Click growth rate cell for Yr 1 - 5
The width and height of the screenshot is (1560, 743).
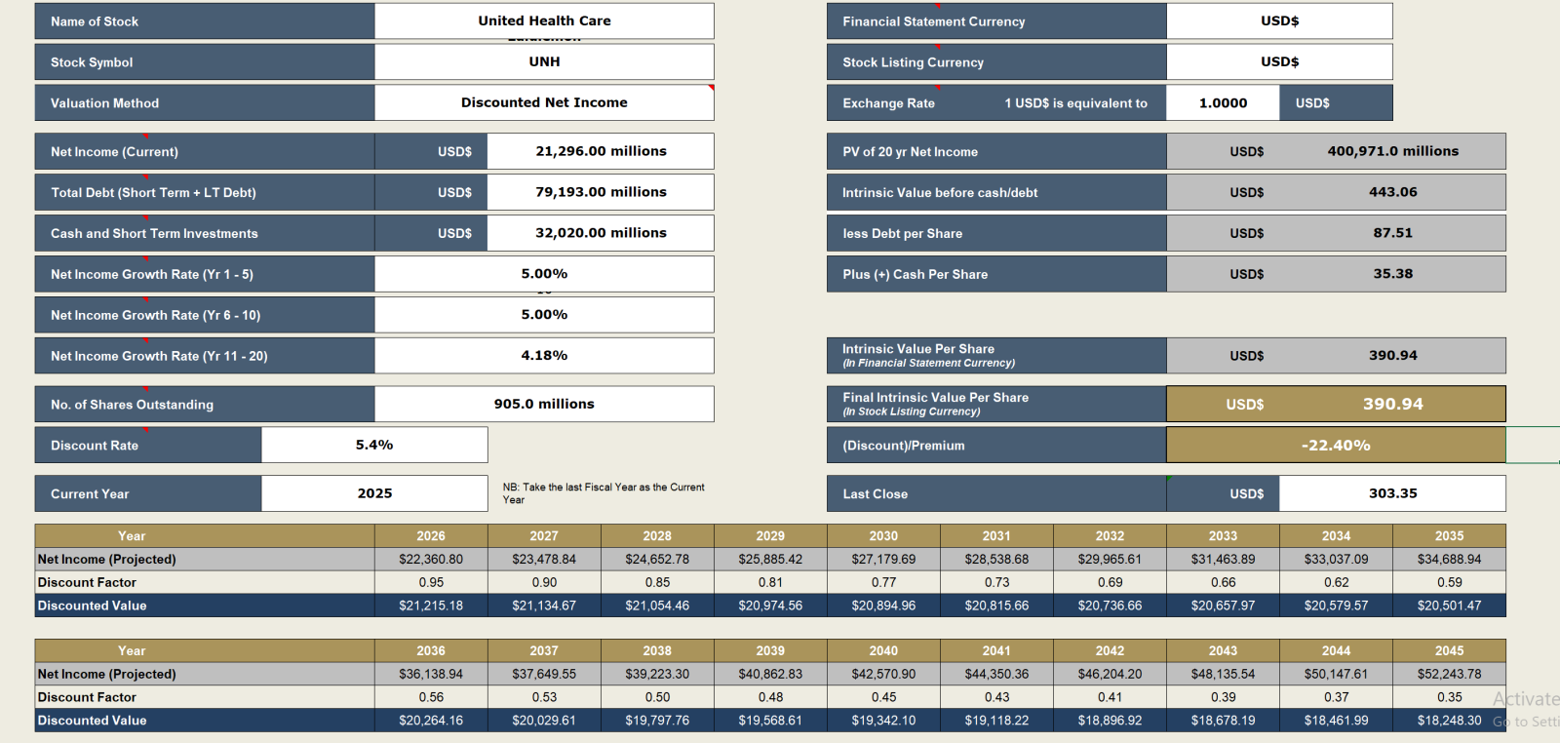tap(544, 274)
